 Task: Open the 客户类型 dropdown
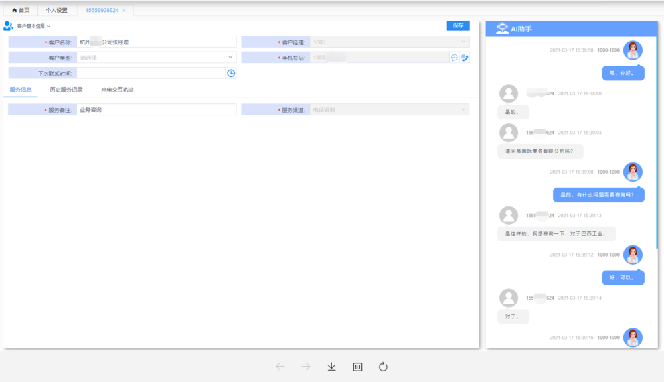coord(156,58)
